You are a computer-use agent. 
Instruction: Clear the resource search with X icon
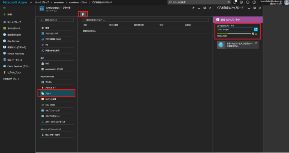pyautogui.click(x=228, y=2)
